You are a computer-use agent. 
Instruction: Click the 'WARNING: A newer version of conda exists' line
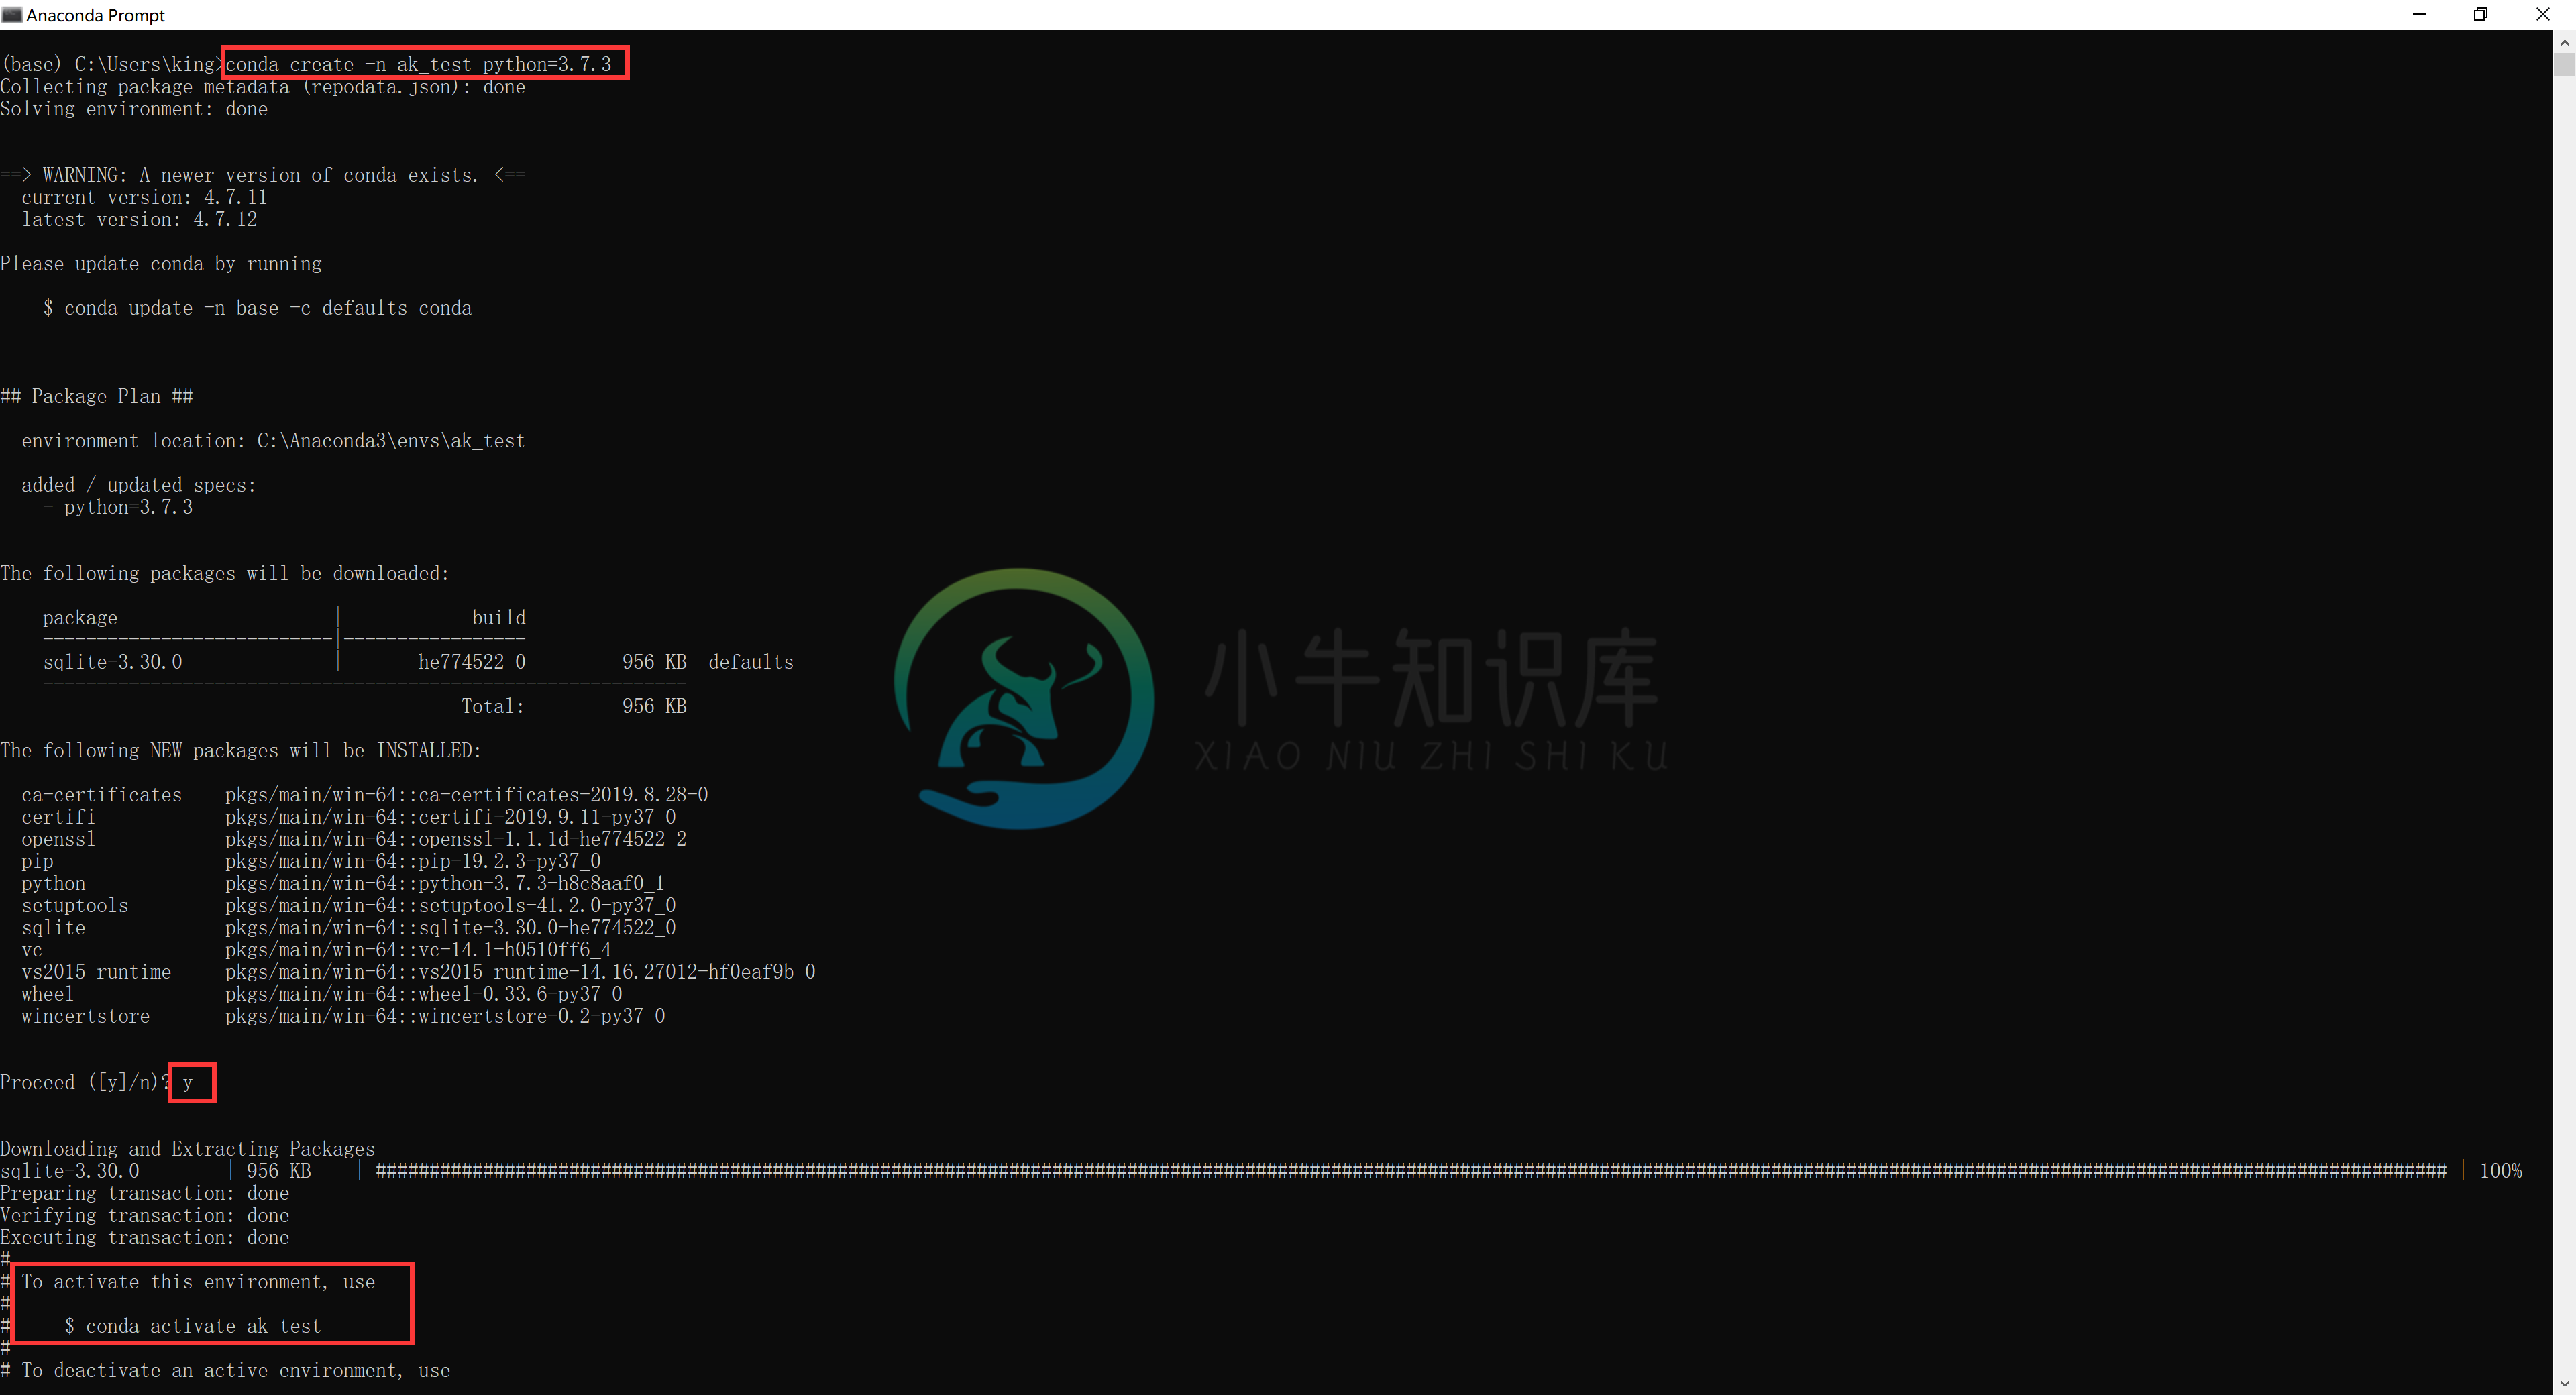(x=263, y=175)
